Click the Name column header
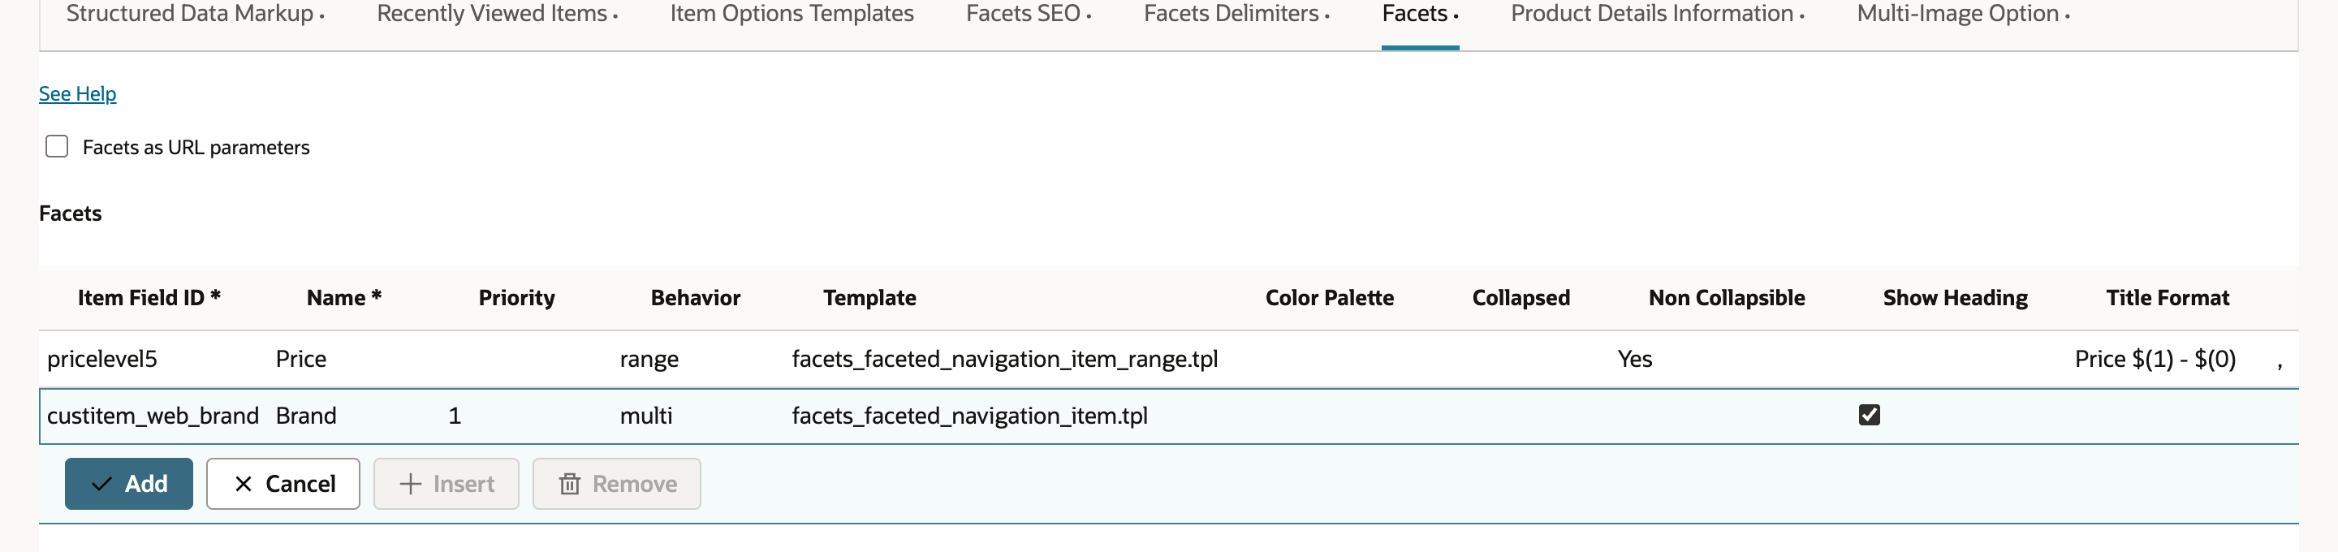The image size is (2338, 552). point(344,298)
